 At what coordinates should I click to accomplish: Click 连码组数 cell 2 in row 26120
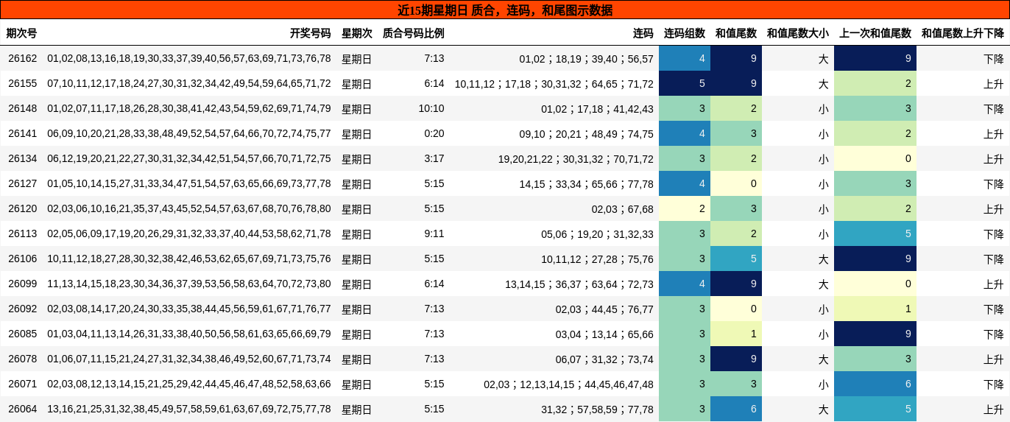click(x=685, y=208)
